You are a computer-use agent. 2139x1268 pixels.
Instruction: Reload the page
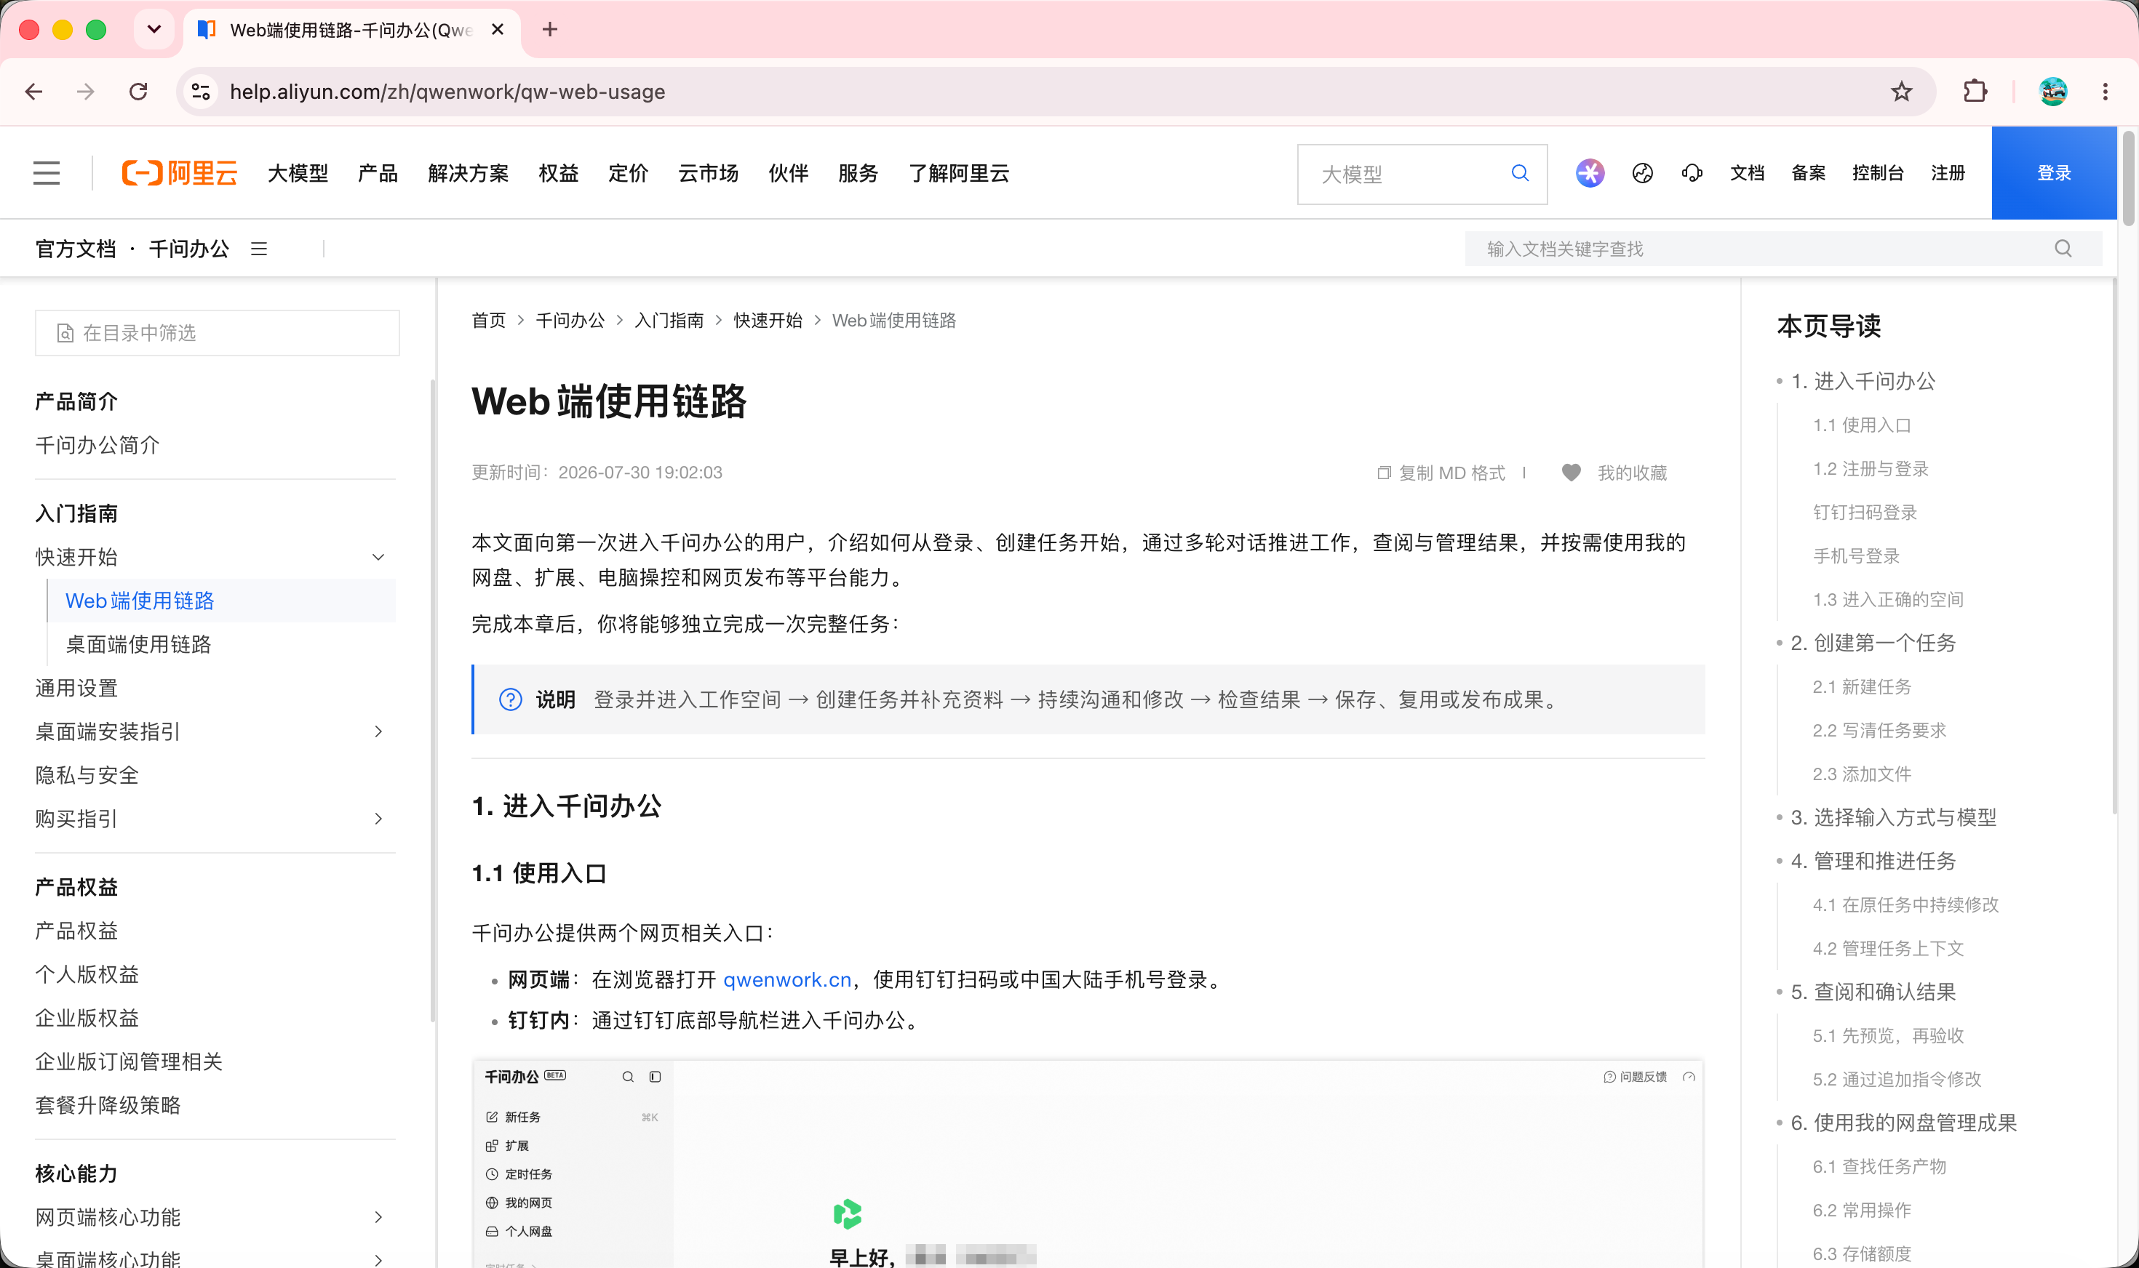(x=138, y=92)
